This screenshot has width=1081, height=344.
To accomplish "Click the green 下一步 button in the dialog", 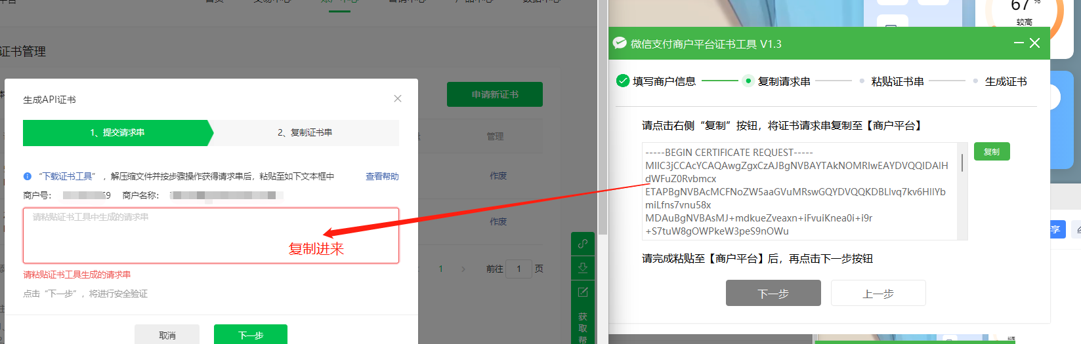I will coord(251,334).
